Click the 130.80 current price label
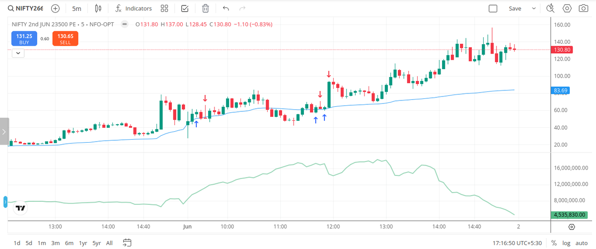This screenshot has height=249, width=596. [x=563, y=50]
